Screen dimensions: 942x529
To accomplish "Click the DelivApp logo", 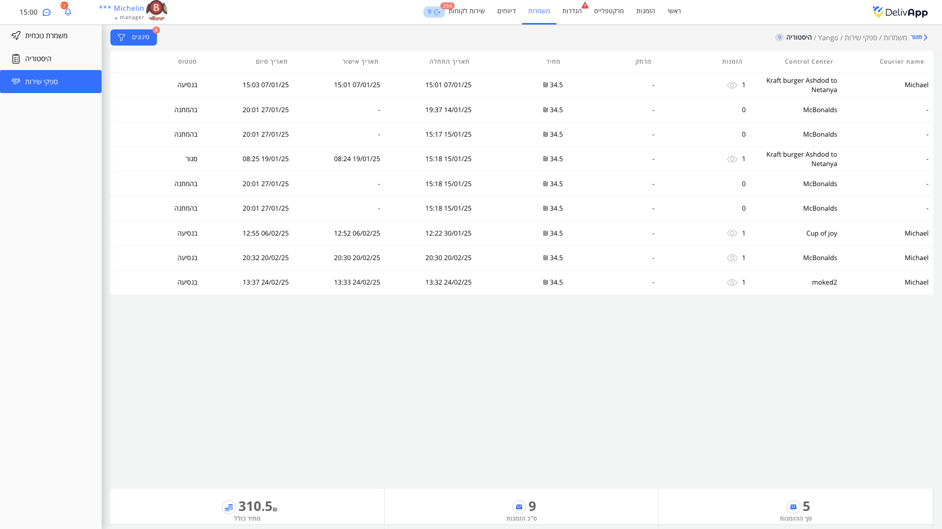I will tap(900, 12).
